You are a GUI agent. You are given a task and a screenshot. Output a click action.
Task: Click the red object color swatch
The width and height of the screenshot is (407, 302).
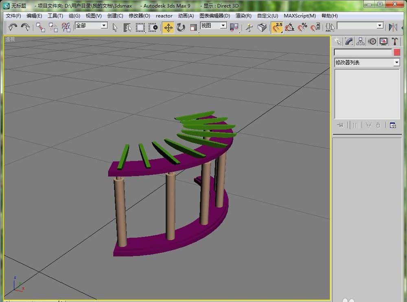397,52
